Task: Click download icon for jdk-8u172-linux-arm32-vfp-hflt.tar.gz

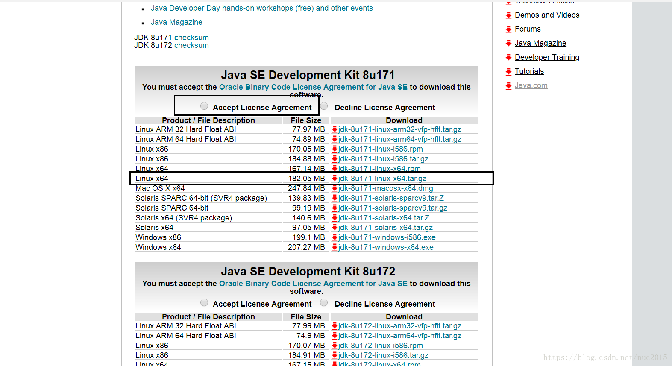Action: 335,326
